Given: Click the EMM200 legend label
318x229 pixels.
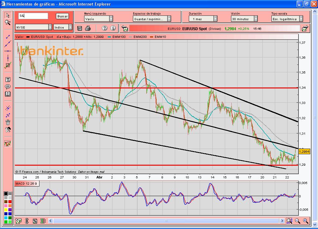Looking at the screenshot, I should pyautogui.click(x=140, y=37).
